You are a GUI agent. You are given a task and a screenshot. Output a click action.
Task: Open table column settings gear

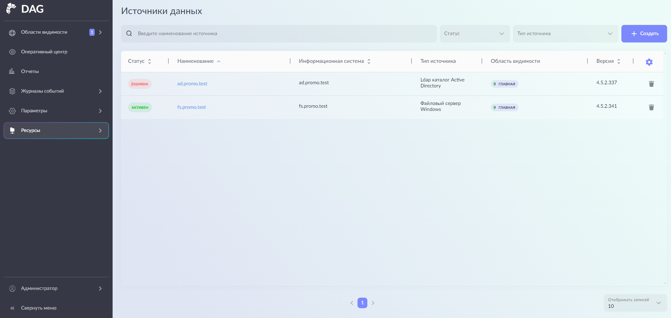coord(649,62)
